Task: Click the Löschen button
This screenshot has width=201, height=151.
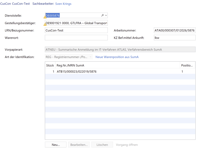Action: pos(102,145)
